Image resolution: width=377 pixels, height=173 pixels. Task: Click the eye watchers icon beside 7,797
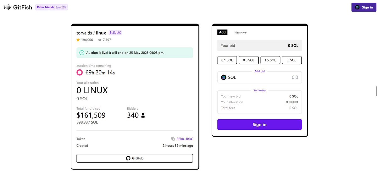(100, 40)
